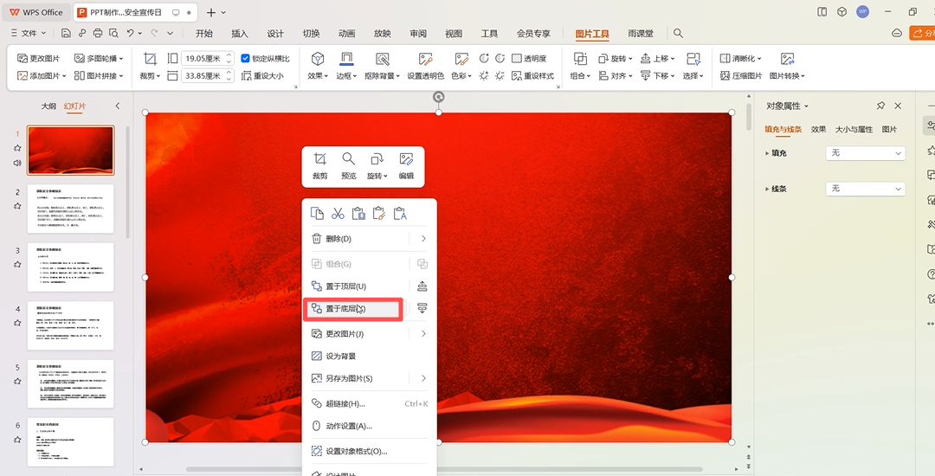Collapse the slide thumbnail pane arrow

[118, 106]
